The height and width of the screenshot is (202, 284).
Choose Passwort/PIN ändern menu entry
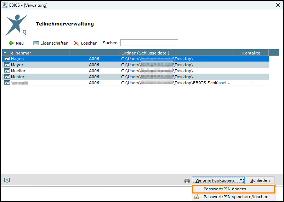click(x=233, y=189)
